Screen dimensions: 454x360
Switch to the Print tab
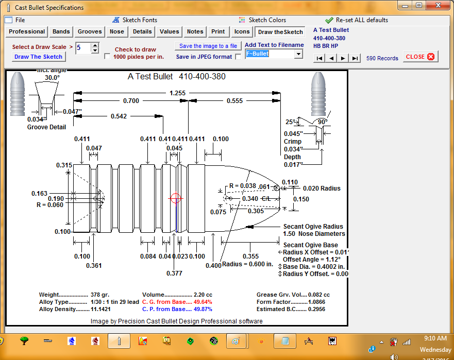pos(218,31)
